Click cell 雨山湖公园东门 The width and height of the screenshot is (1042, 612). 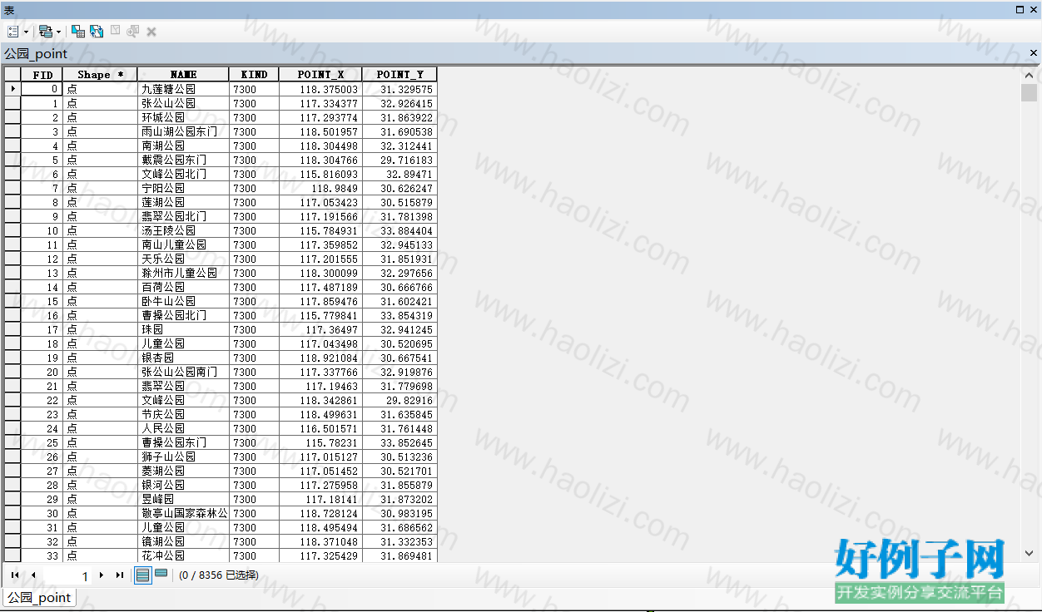click(183, 131)
